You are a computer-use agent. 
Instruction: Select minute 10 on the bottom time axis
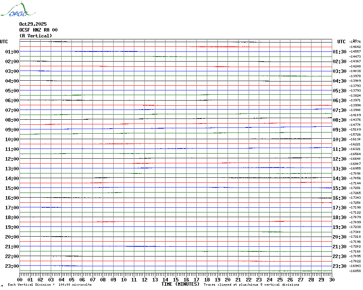[124, 279]
